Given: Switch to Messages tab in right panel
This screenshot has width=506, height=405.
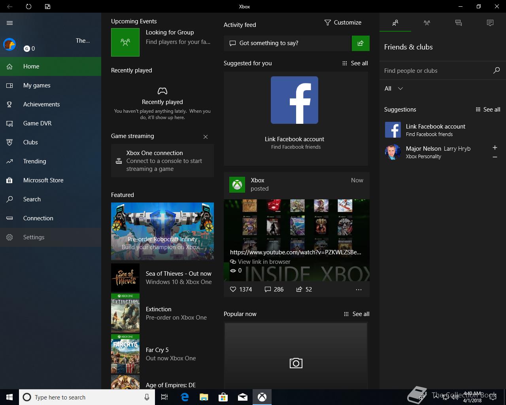Looking at the screenshot, I should click(x=459, y=23).
